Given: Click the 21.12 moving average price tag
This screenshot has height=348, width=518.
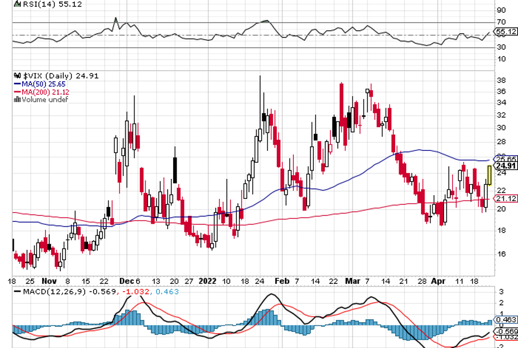Looking at the screenshot, I should tap(506, 199).
